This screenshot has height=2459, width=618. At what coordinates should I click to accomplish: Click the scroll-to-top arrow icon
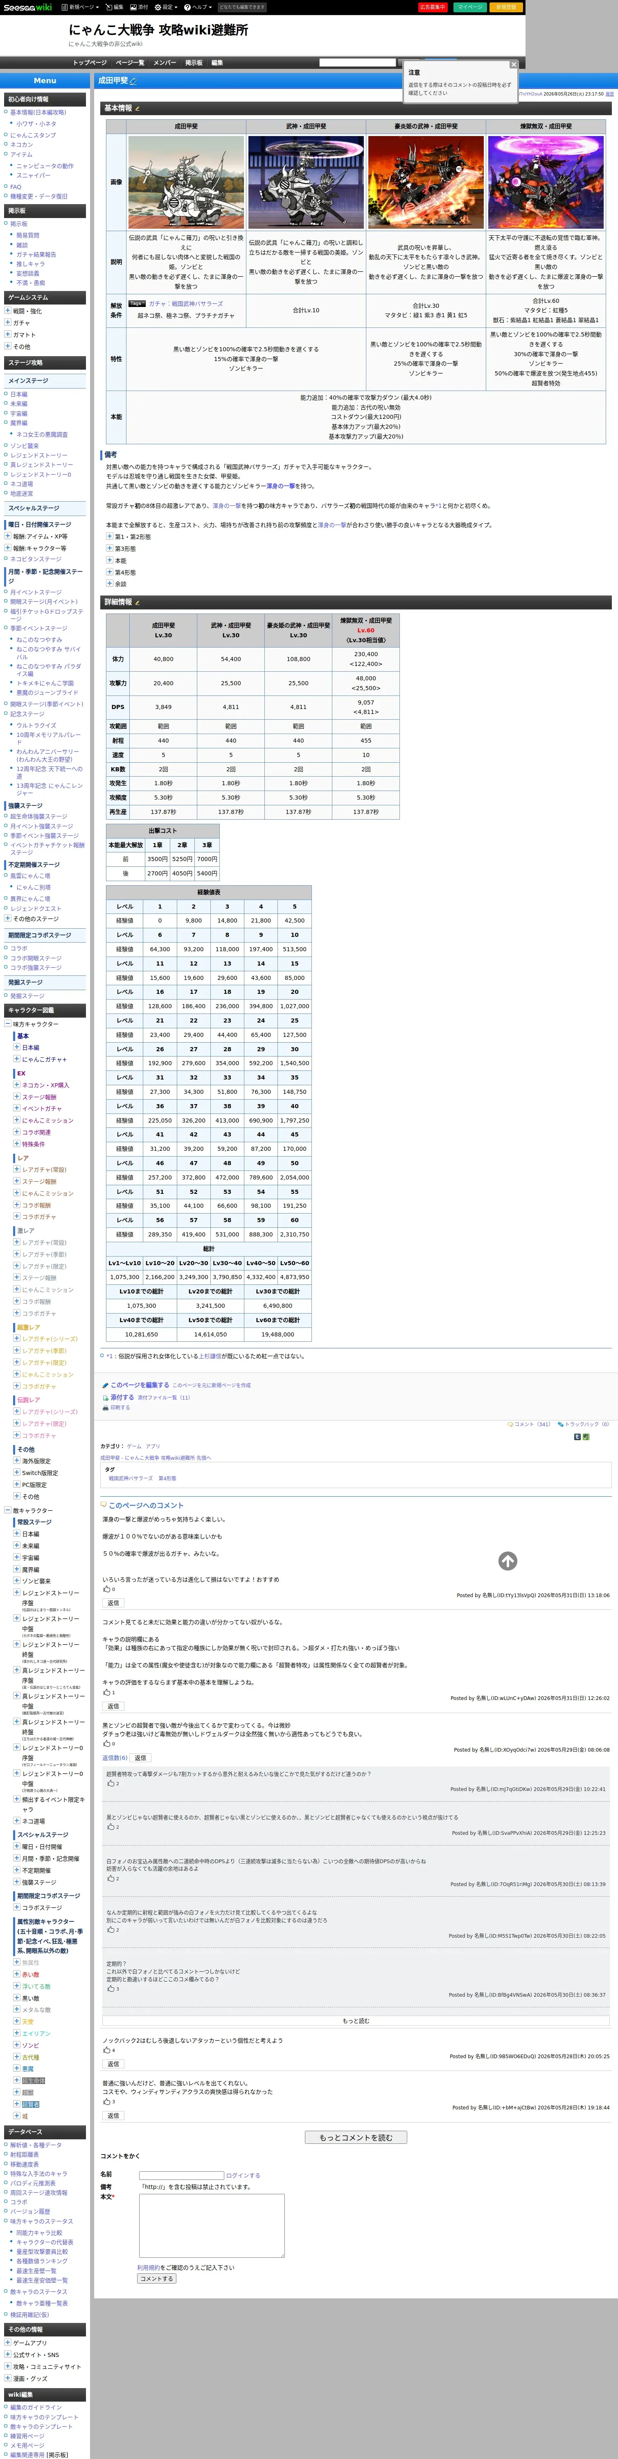(507, 1561)
